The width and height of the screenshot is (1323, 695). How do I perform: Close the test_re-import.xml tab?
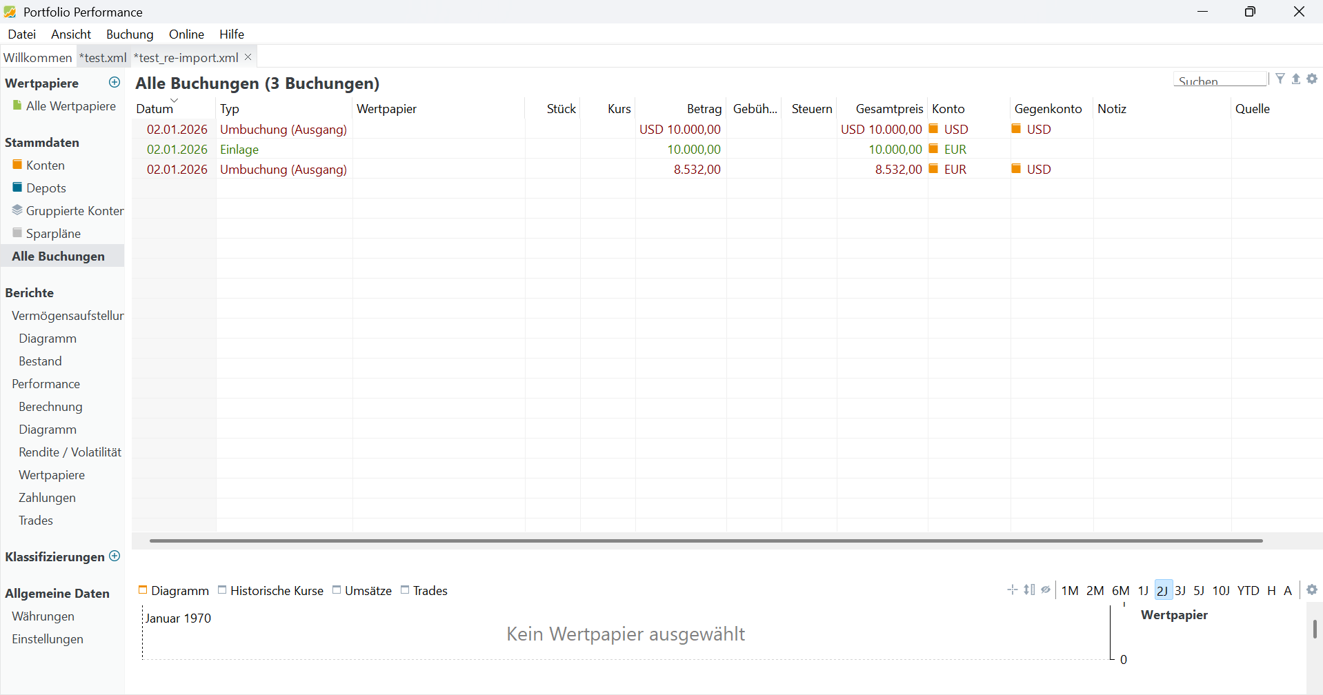248,57
